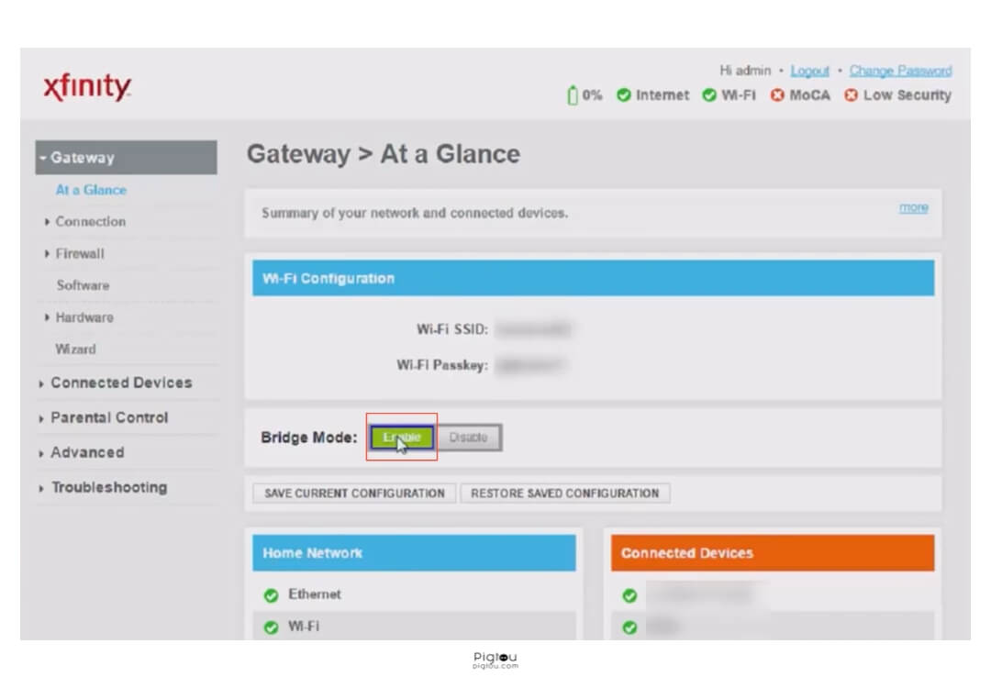Expand the Firewall menu
The height and width of the screenshot is (688, 991).
(82, 253)
